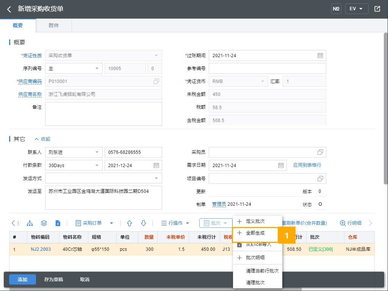Image resolution: width=388 pixels, height=291 pixels.
Task: Click the lookup icon in 项目编号 field
Action: pos(320,178)
